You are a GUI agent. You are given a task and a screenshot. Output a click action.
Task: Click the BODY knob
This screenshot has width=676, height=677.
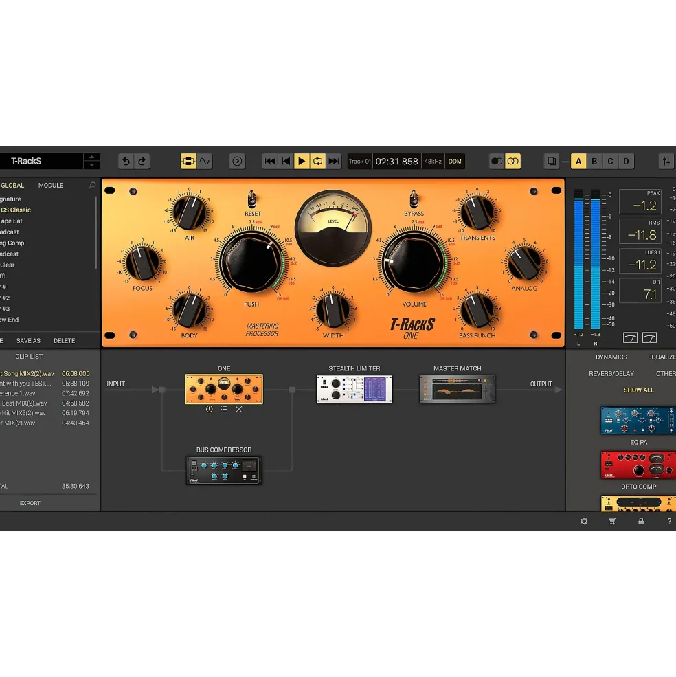(189, 310)
